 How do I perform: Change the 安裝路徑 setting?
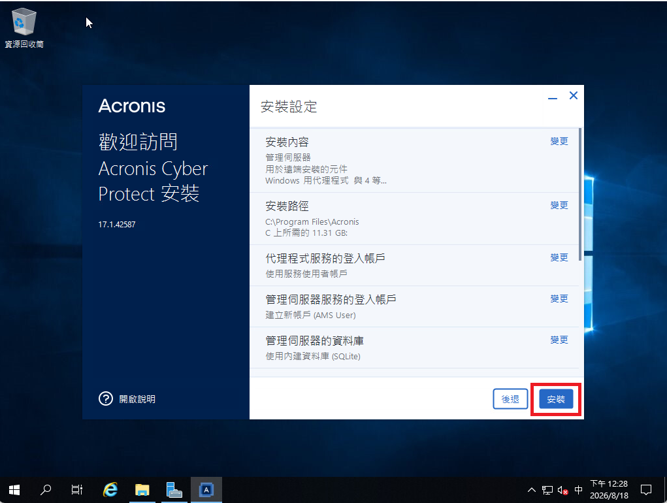pos(559,205)
